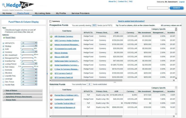186x118 pixels.
Task: Enable the Domicile column checkbox
Action: point(3,70)
